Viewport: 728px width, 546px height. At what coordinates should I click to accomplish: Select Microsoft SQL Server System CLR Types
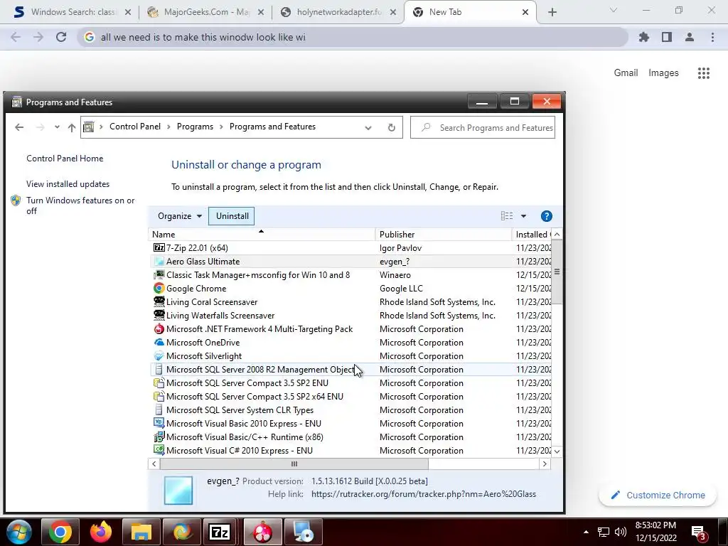tap(350, 410)
